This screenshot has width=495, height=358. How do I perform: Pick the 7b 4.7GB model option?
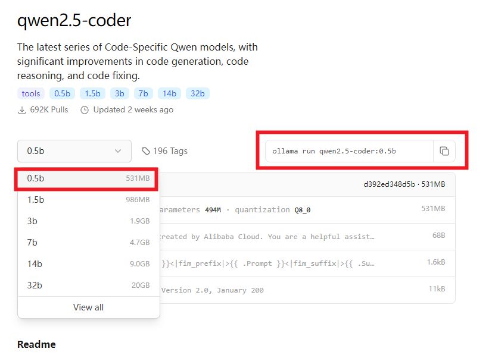88,243
